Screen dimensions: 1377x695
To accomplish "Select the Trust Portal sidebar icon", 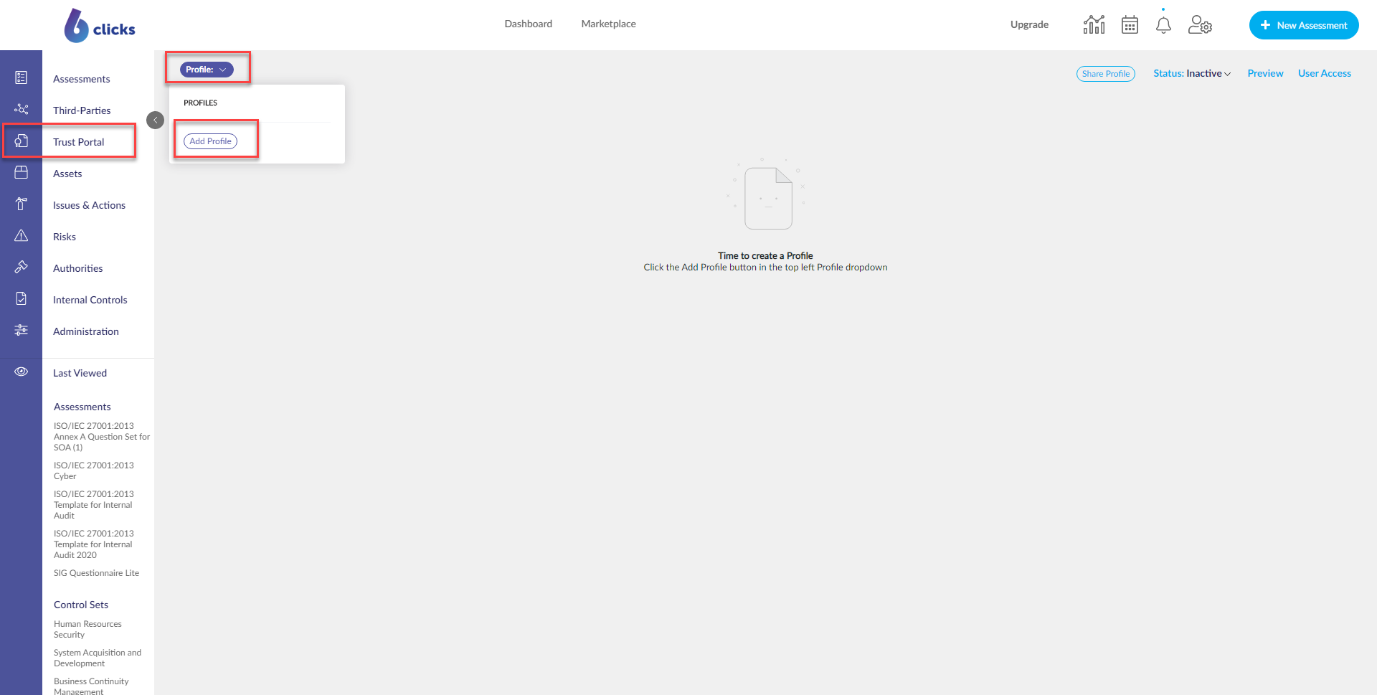I will 22,141.
